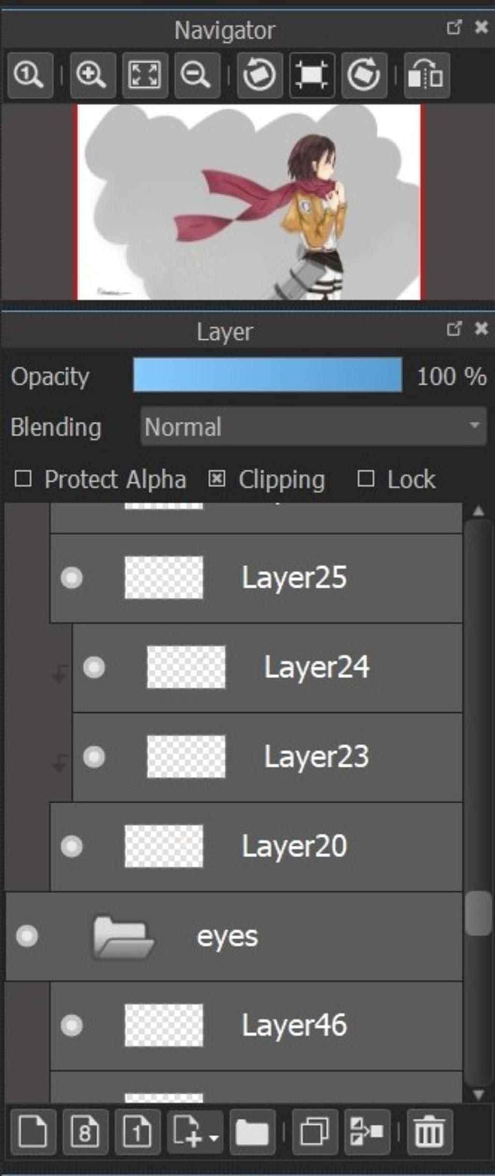Fit canvas to window in Navigator

[x=145, y=75]
